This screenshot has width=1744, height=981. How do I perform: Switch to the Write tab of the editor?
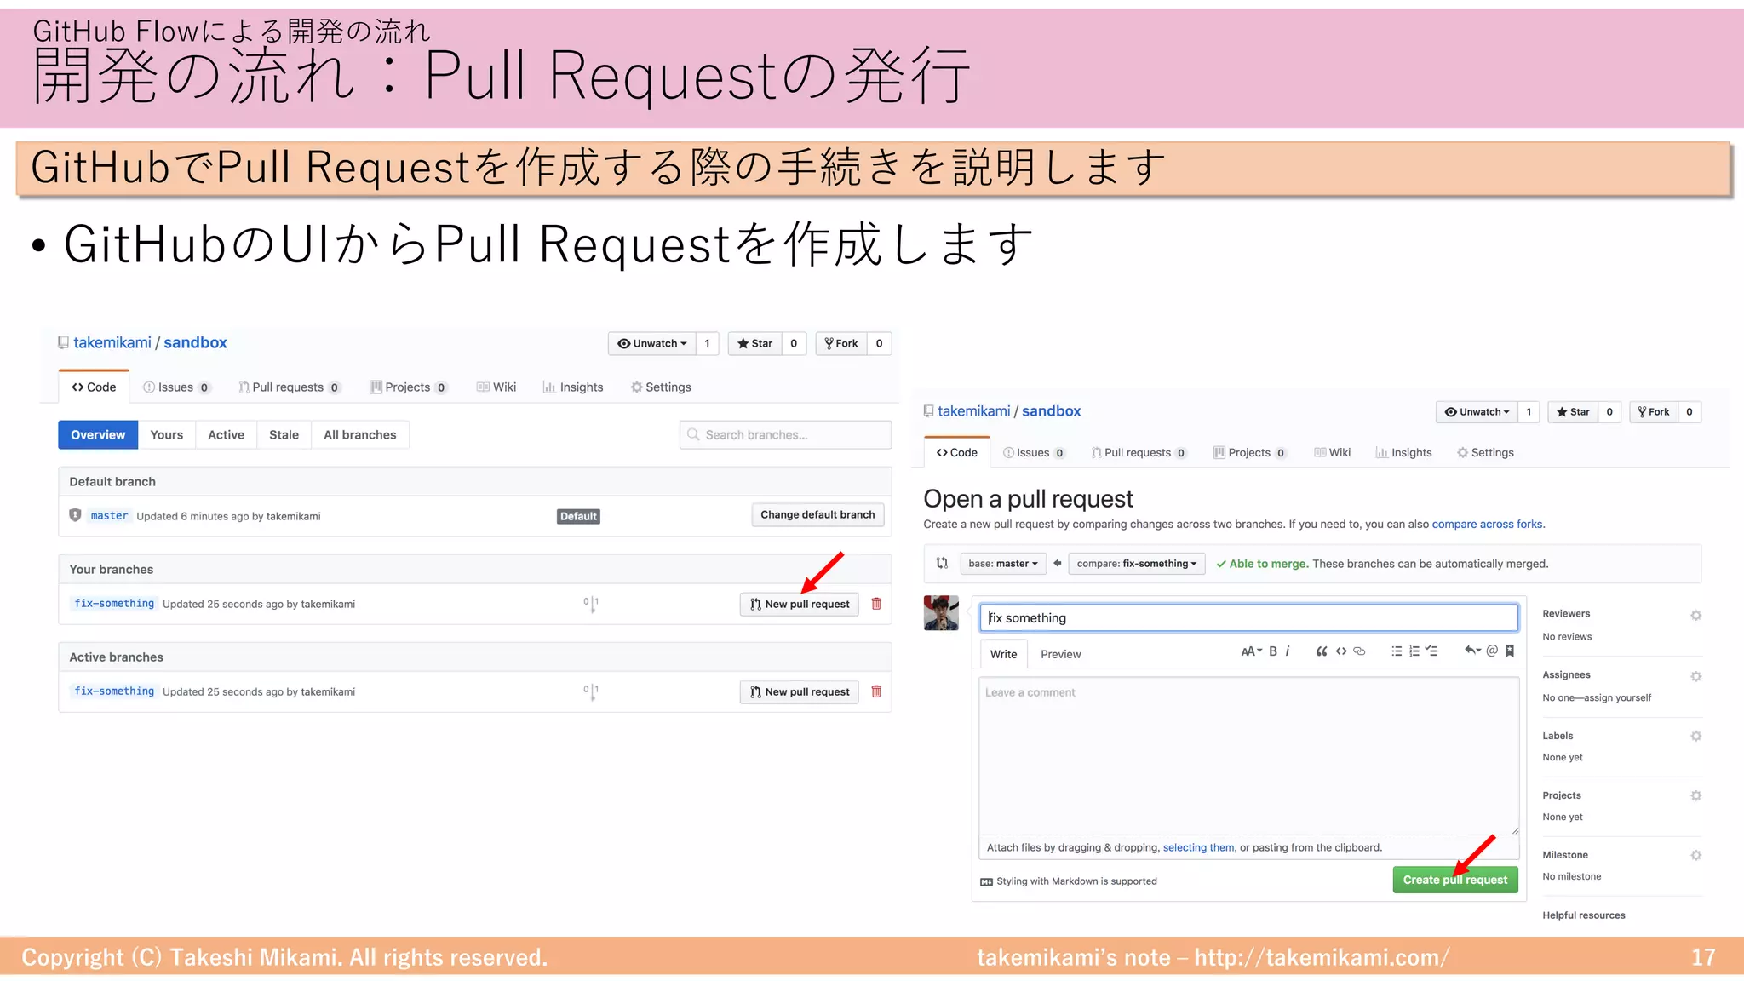[1003, 654]
